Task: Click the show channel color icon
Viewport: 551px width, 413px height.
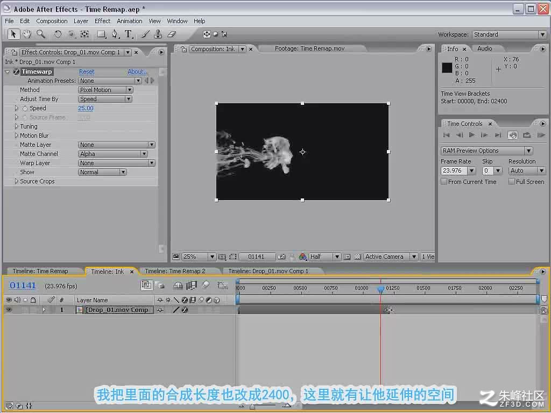Action: pos(302,257)
